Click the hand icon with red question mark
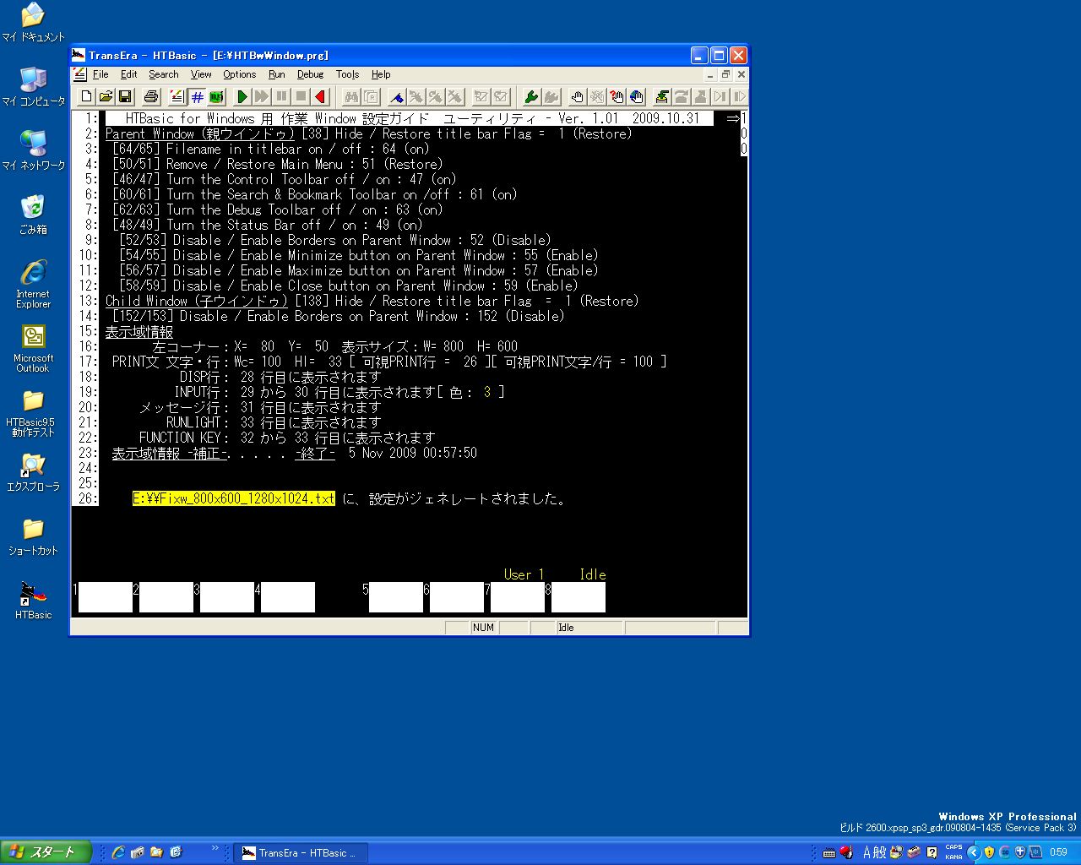Screen dimensions: 1081x865 coord(617,97)
